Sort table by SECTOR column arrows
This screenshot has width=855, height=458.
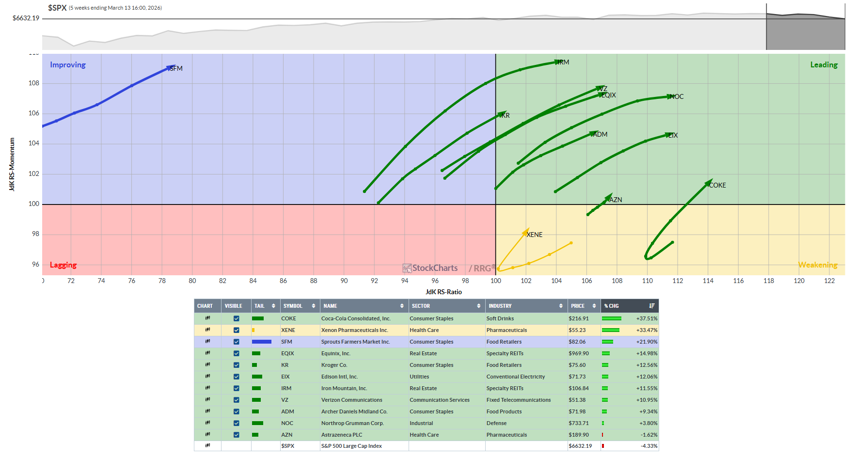[x=479, y=306]
